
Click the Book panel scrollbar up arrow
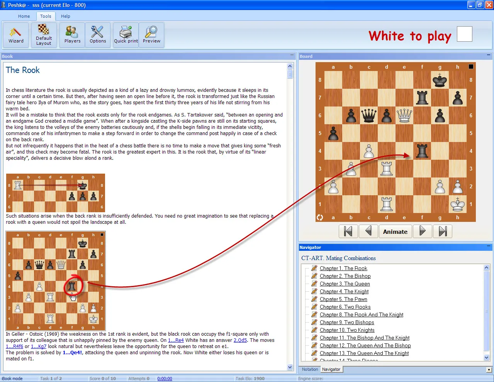[x=290, y=66]
